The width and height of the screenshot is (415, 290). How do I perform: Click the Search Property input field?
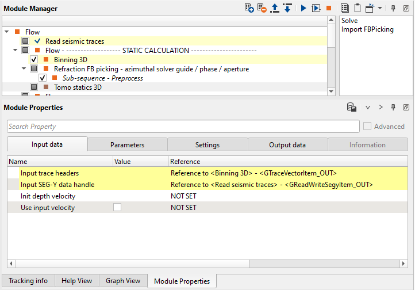coord(183,127)
